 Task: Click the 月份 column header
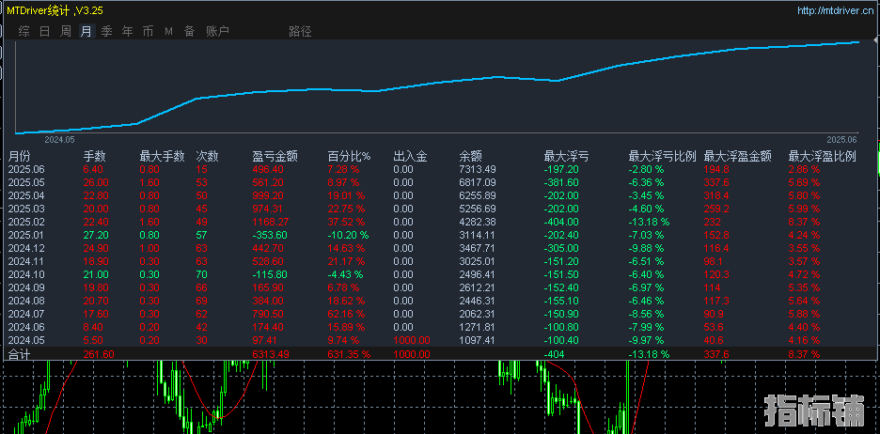coord(18,157)
